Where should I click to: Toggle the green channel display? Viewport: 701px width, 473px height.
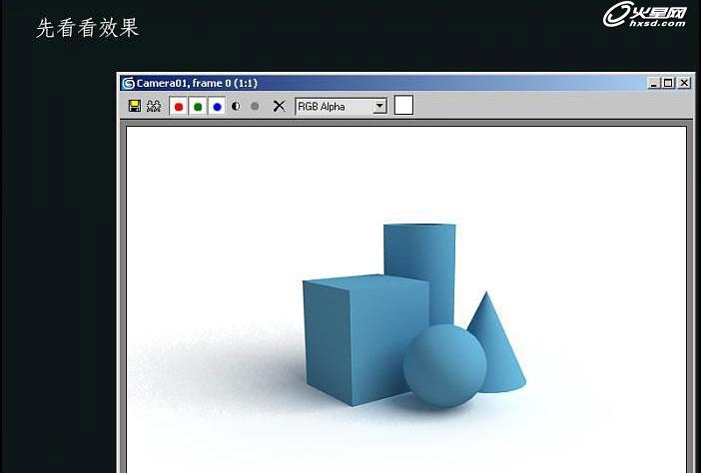pos(198,107)
